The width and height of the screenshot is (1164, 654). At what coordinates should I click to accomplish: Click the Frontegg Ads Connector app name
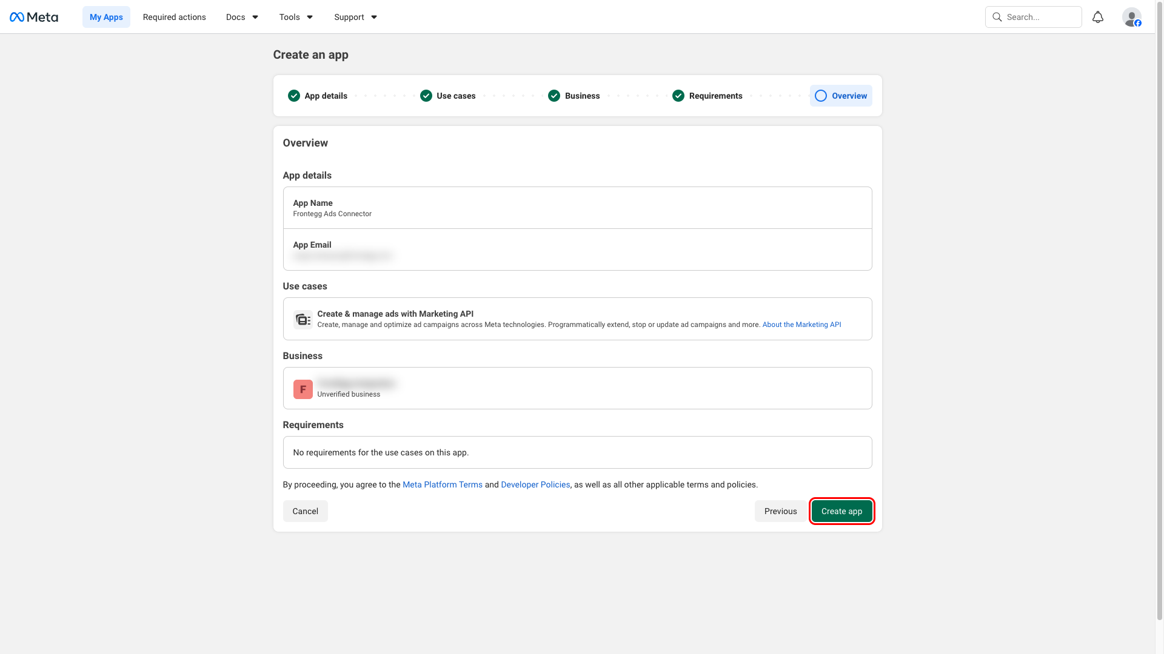point(332,214)
